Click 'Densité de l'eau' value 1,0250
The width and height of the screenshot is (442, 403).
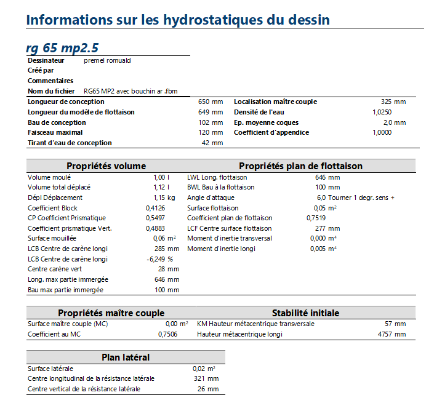382,112
